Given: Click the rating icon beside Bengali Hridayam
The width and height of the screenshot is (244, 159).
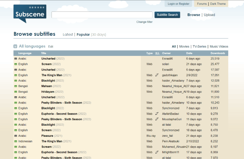Looking at the screenshot, I should [x=16, y=92].
